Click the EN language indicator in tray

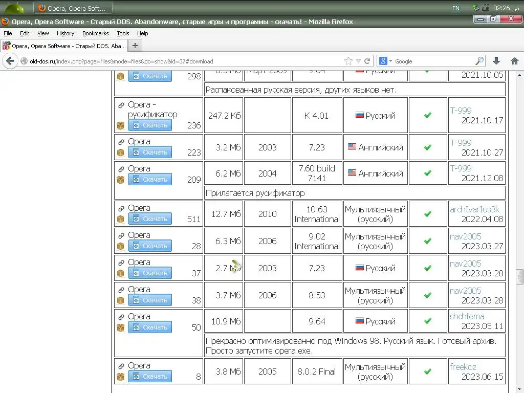[456, 8]
